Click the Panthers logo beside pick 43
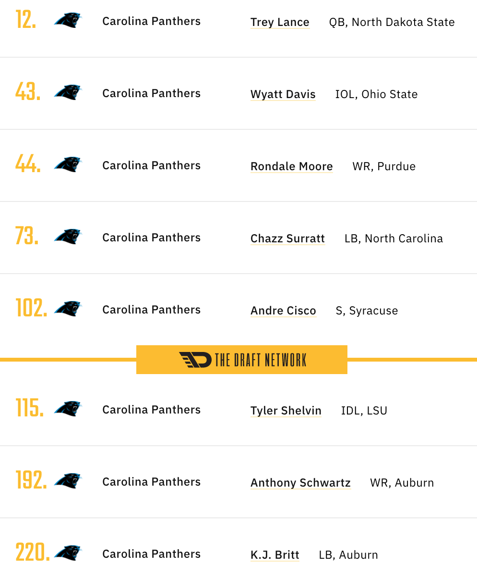The width and height of the screenshot is (477, 577). [68, 93]
